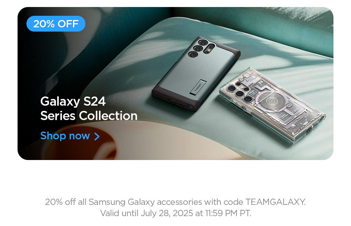Click the bottom charging port of green case
The image size is (351, 226).
tap(172, 101)
